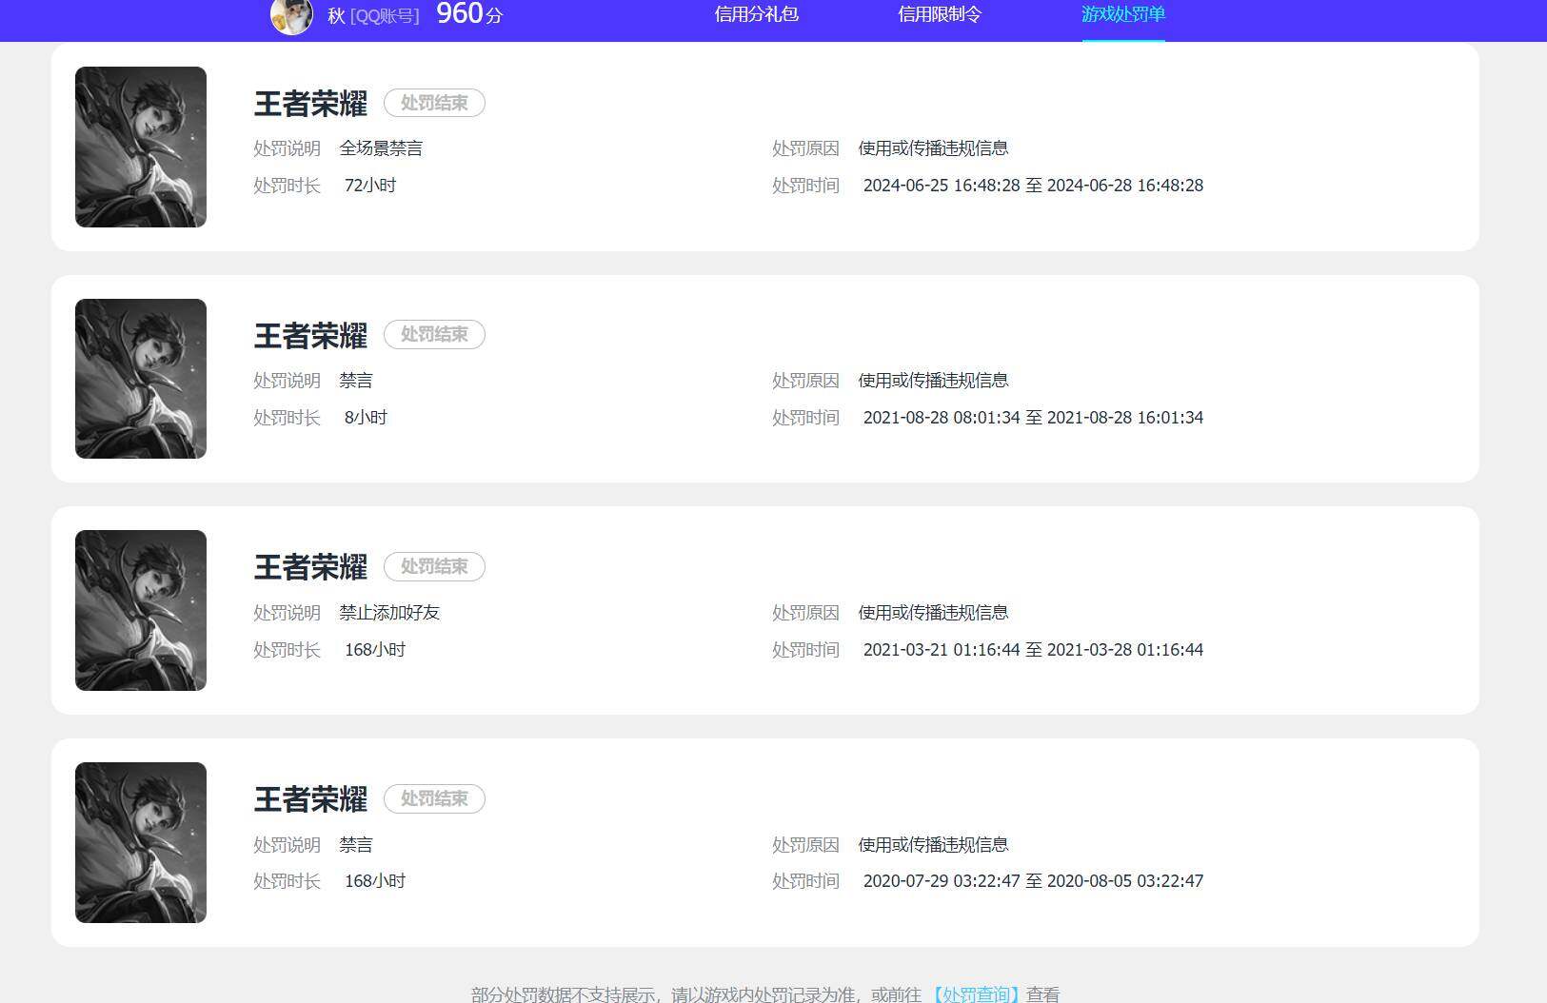Viewport: 1547px width, 1003px height.
Task: Select the 禁止添加好友 description text
Action: [389, 613]
